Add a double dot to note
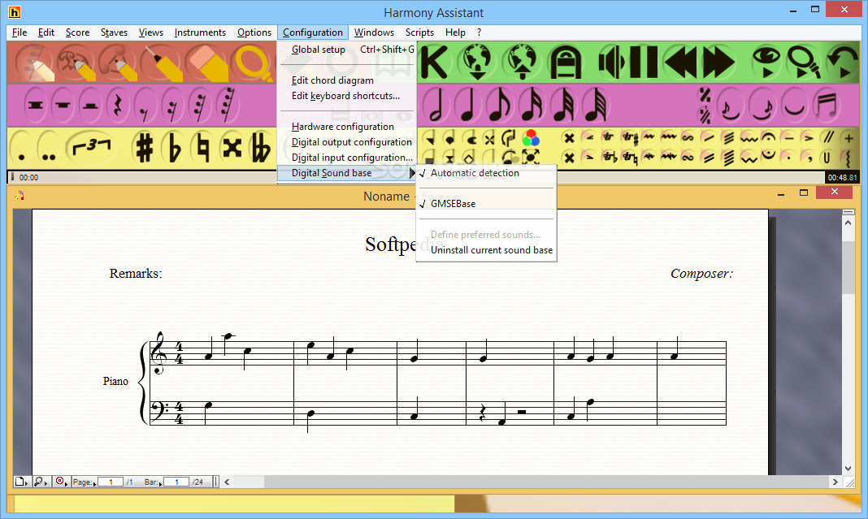The width and height of the screenshot is (868, 519). point(49,149)
